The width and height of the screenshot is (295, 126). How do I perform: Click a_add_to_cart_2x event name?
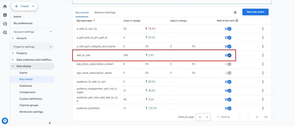[87, 29]
